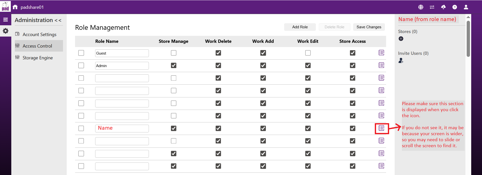Add a store with plus icon
This screenshot has height=175, width=482.
[x=401, y=39]
